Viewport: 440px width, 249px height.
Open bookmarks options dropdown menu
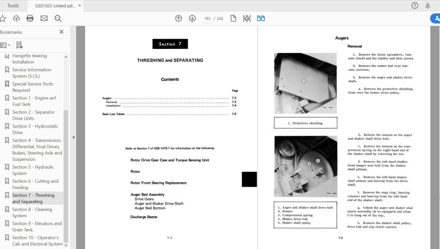(4, 45)
